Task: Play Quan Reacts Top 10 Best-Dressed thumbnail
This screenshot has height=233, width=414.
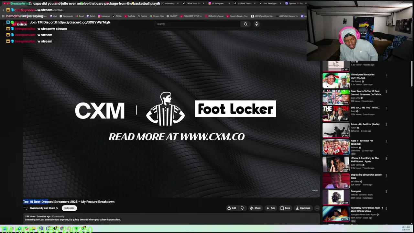Action: (336, 97)
